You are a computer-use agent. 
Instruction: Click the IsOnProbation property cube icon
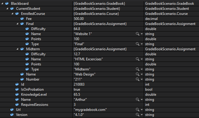click(17, 89)
